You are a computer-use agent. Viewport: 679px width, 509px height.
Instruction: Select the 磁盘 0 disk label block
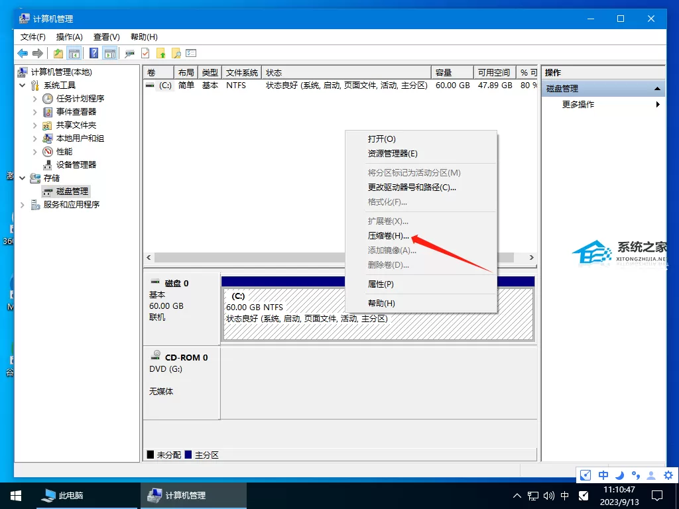[x=182, y=308]
